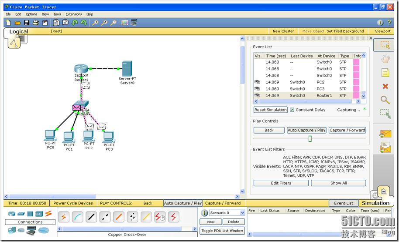Screen dimensions: 399x242
Task: Click the Copy toolbar icon
Action: pyautogui.click(x=56, y=23)
